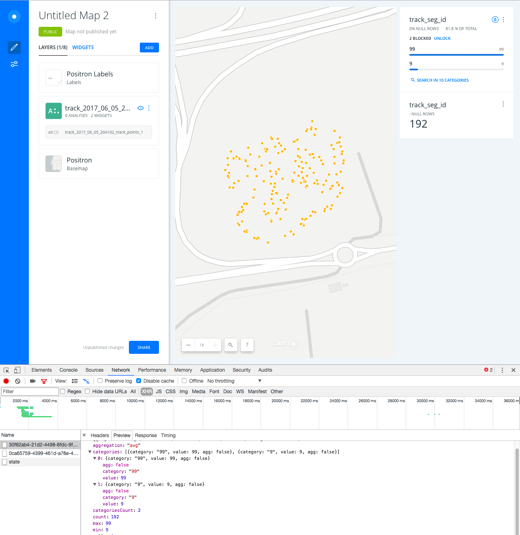Zoom in the map with plus
520x535 pixels.
pyautogui.click(x=215, y=345)
